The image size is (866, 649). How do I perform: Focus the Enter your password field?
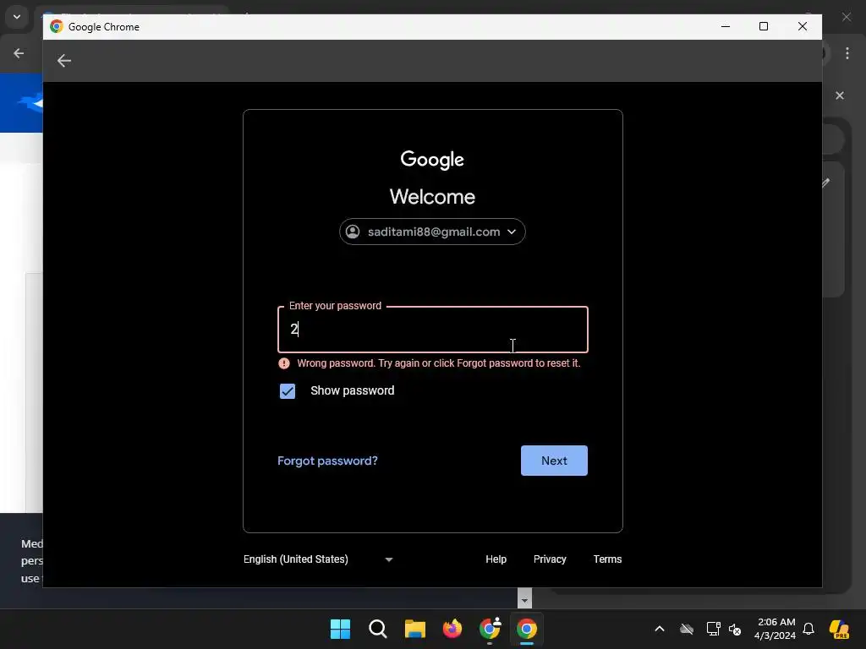tap(433, 330)
